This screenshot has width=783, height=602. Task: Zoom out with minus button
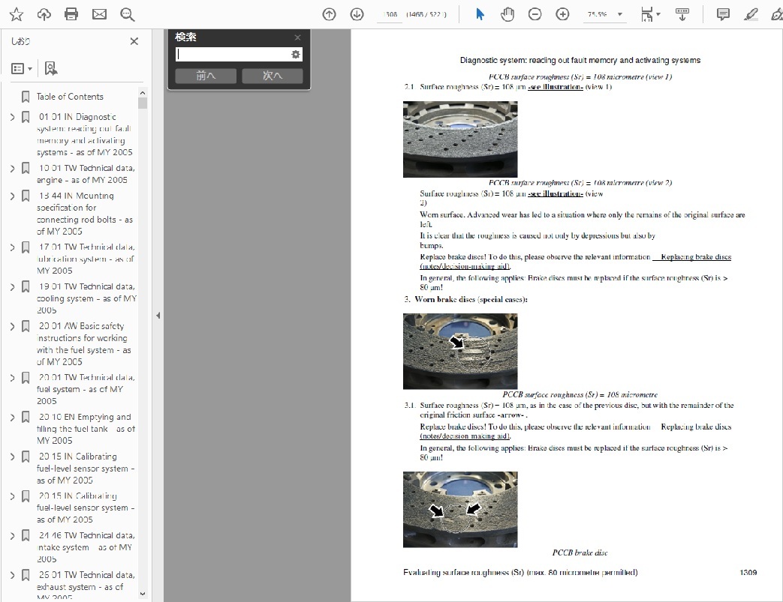[535, 14]
